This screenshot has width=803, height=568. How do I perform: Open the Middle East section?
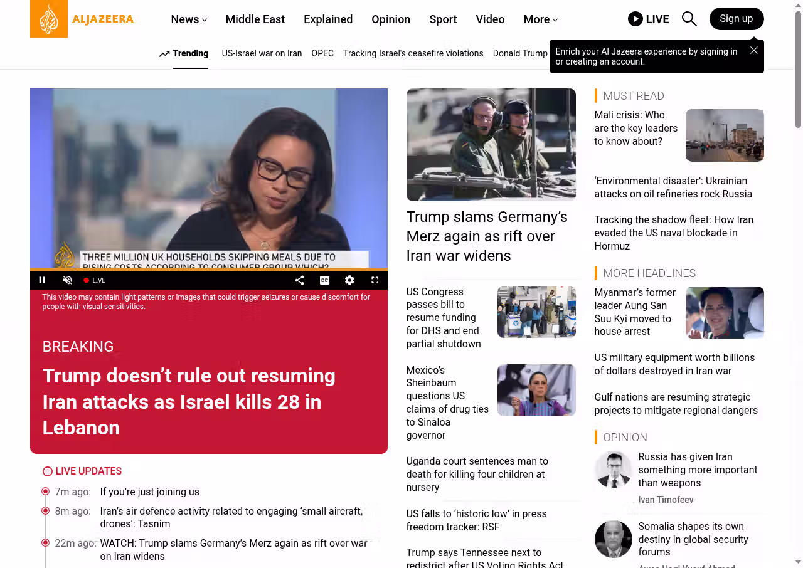tap(255, 19)
